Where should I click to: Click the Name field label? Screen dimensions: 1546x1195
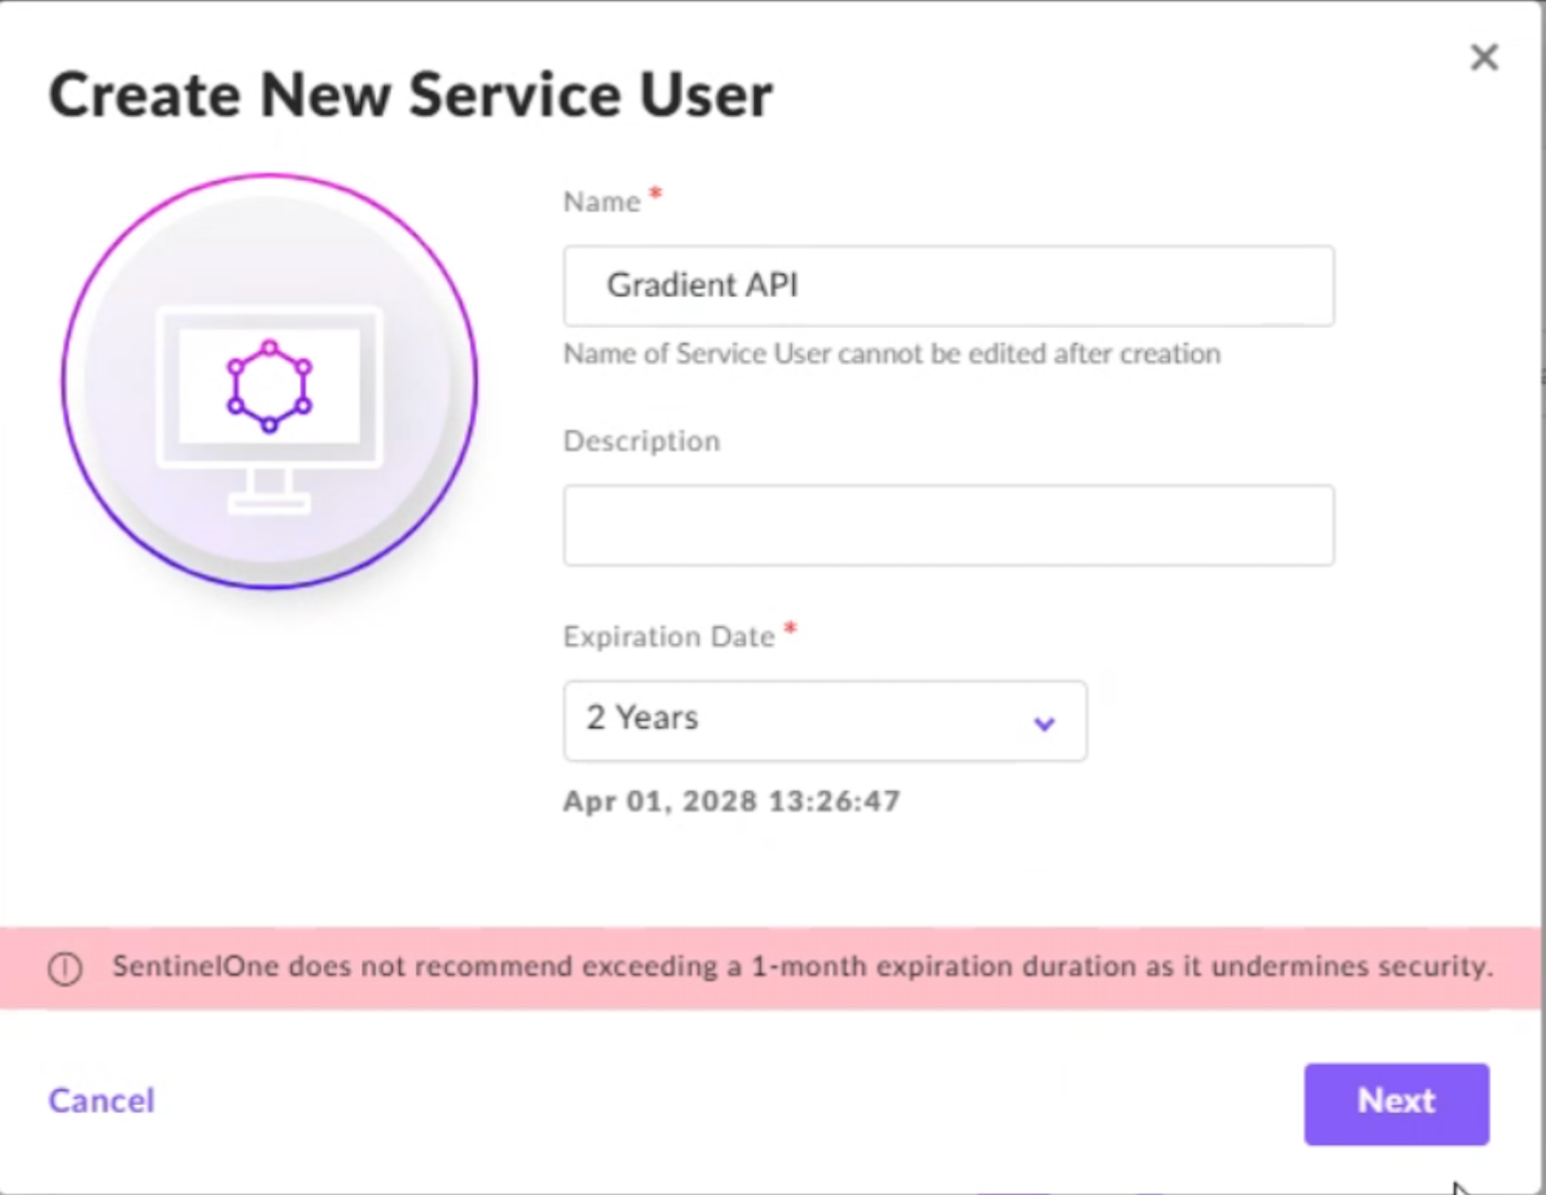point(602,202)
